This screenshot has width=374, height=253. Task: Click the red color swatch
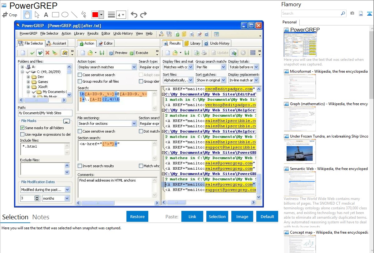(95, 15)
